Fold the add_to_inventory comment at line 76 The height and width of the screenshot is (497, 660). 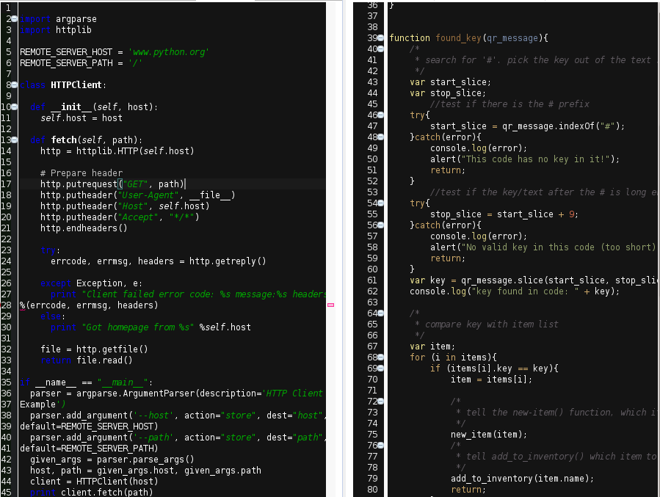[381, 445]
